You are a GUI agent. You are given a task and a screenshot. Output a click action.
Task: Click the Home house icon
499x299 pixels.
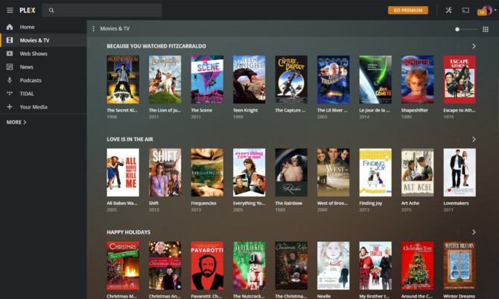click(x=10, y=27)
